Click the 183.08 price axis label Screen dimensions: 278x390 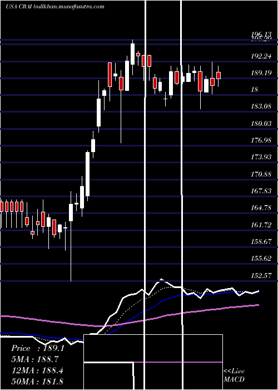(x=261, y=107)
